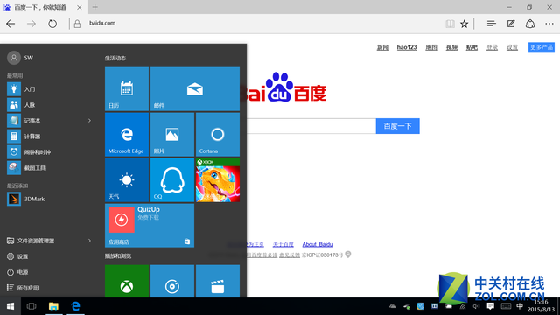Open Edge reading view icon
Image resolution: width=560 pixels, height=315 pixels.
(x=450, y=24)
